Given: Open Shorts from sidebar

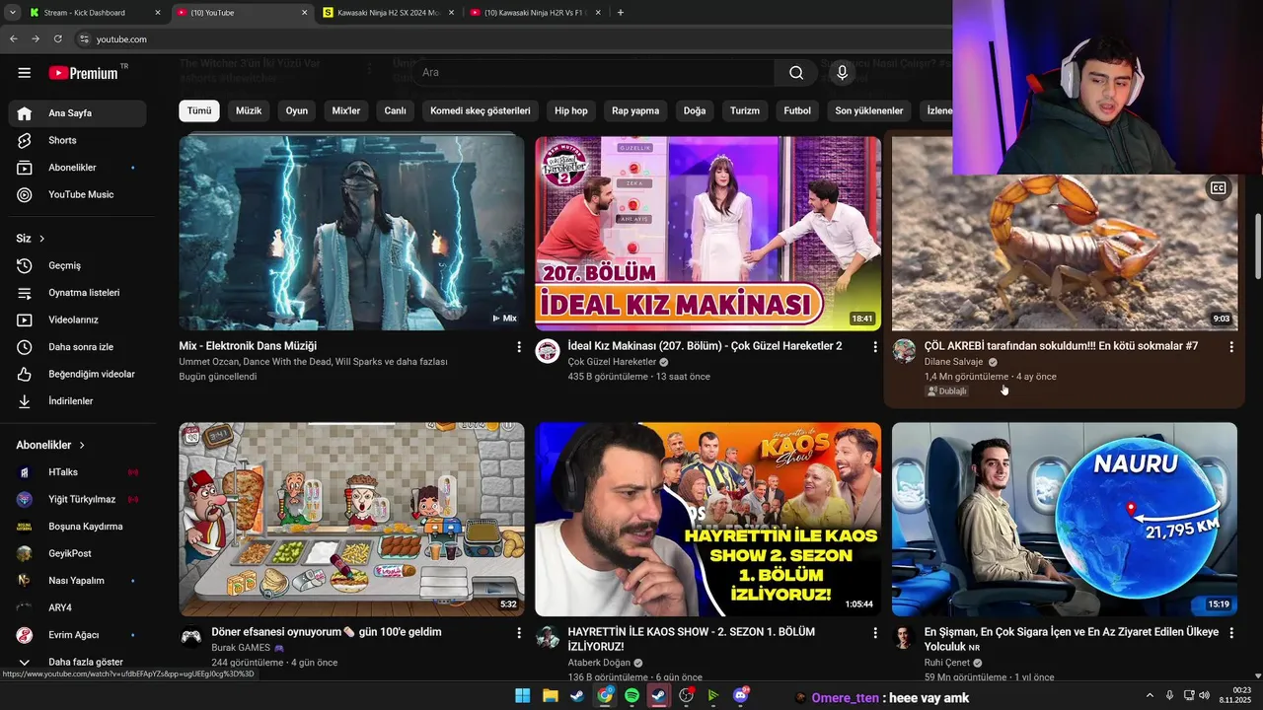Looking at the screenshot, I should click(x=77, y=140).
